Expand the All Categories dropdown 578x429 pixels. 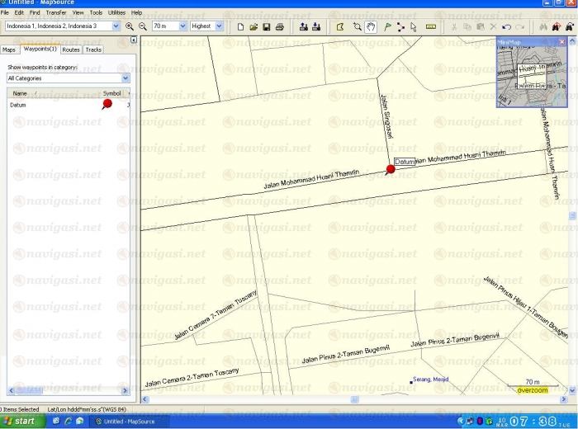pos(126,78)
